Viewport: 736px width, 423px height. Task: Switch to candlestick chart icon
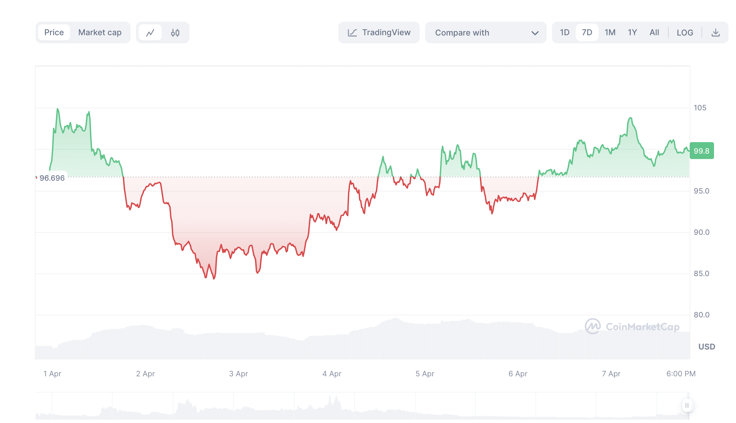pos(175,33)
